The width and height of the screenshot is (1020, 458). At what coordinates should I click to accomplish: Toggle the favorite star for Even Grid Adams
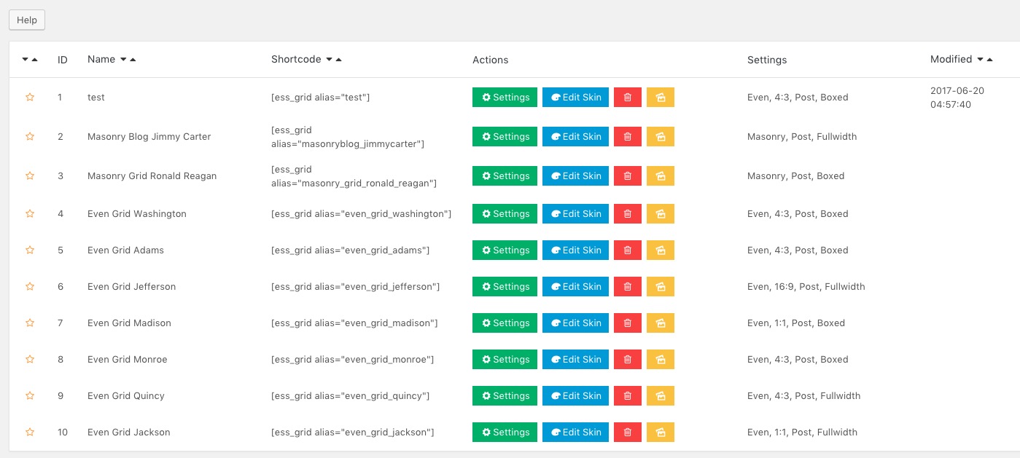tap(30, 250)
